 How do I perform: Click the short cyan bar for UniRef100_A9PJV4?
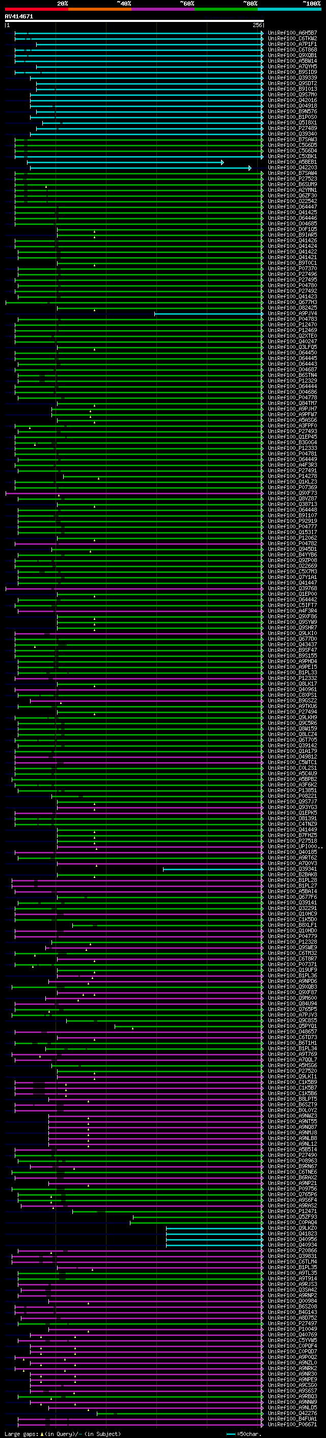(209, 314)
